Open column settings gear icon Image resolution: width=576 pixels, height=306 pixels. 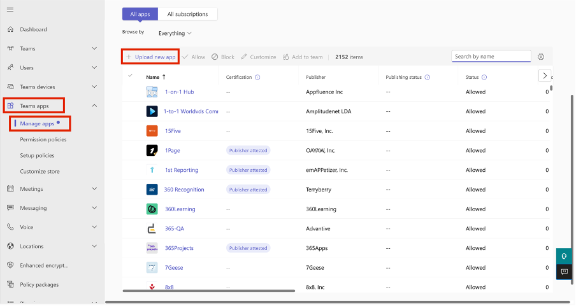click(541, 57)
